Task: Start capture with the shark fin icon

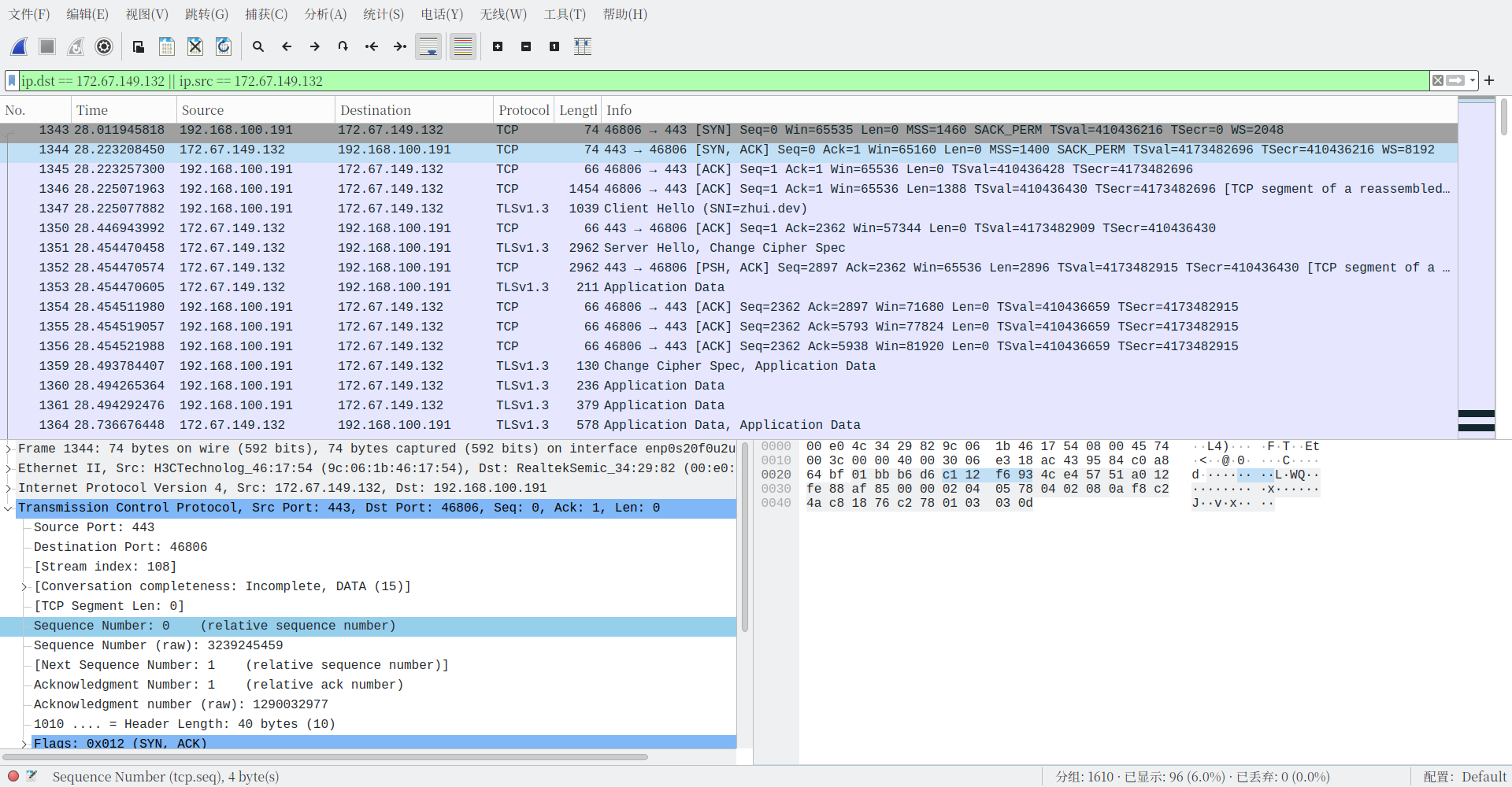Action: (x=20, y=46)
